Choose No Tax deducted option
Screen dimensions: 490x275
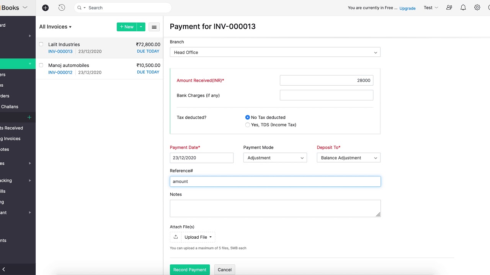click(247, 117)
